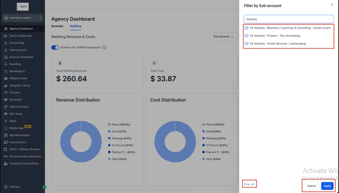Open the GHL Swag icon

5,114
